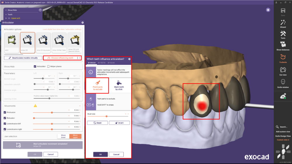
Task: Click Load digital face bow data link
Action: point(62,29)
